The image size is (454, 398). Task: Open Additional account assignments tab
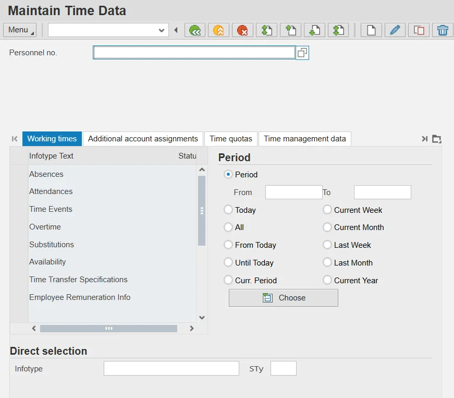click(x=143, y=139)
